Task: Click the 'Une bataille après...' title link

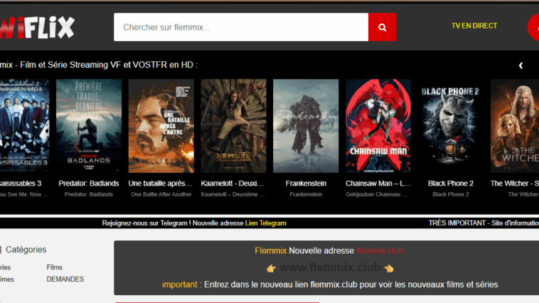Action: (x=160, y=184)
